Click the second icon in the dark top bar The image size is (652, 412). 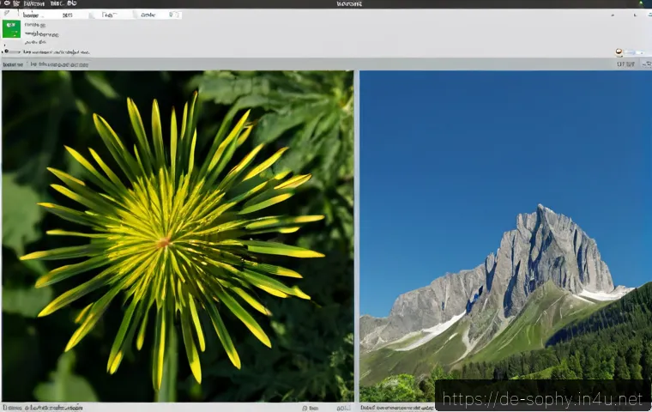[x=16, y=3]
